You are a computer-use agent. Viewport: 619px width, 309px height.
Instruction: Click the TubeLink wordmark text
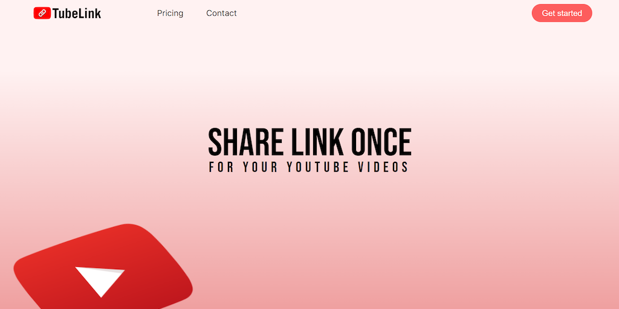tap(77, 13)
